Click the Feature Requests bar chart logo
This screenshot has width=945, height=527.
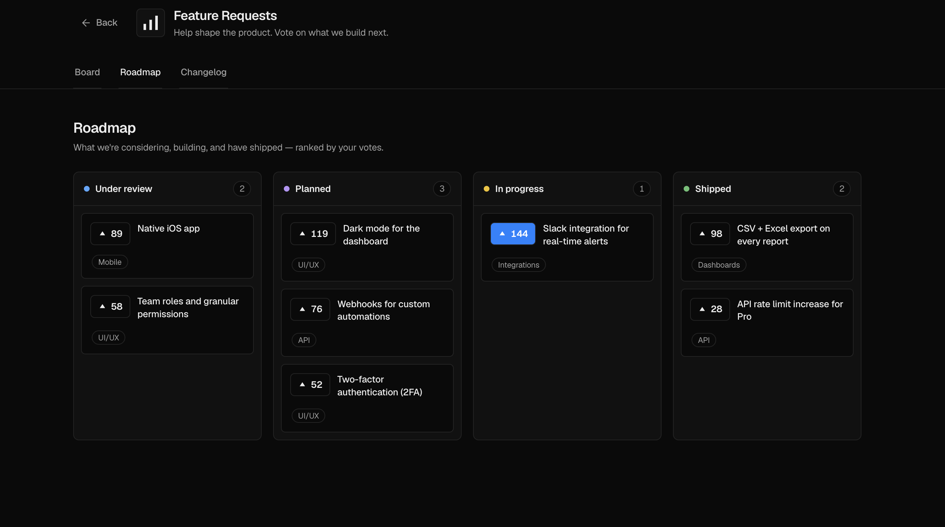point(150,23)
